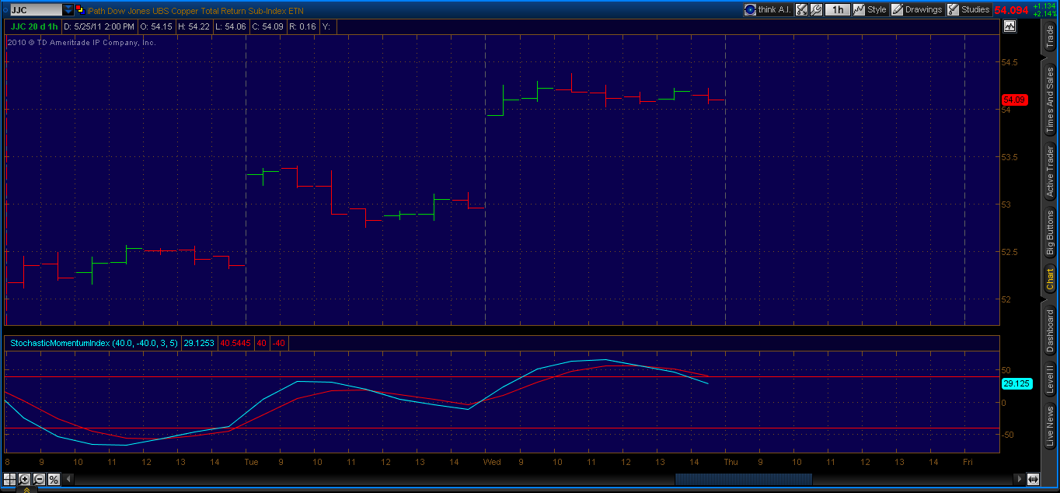Open the Times And Sales side tab
Viewport: 1060px width, 493px height.
(1050, 99)
